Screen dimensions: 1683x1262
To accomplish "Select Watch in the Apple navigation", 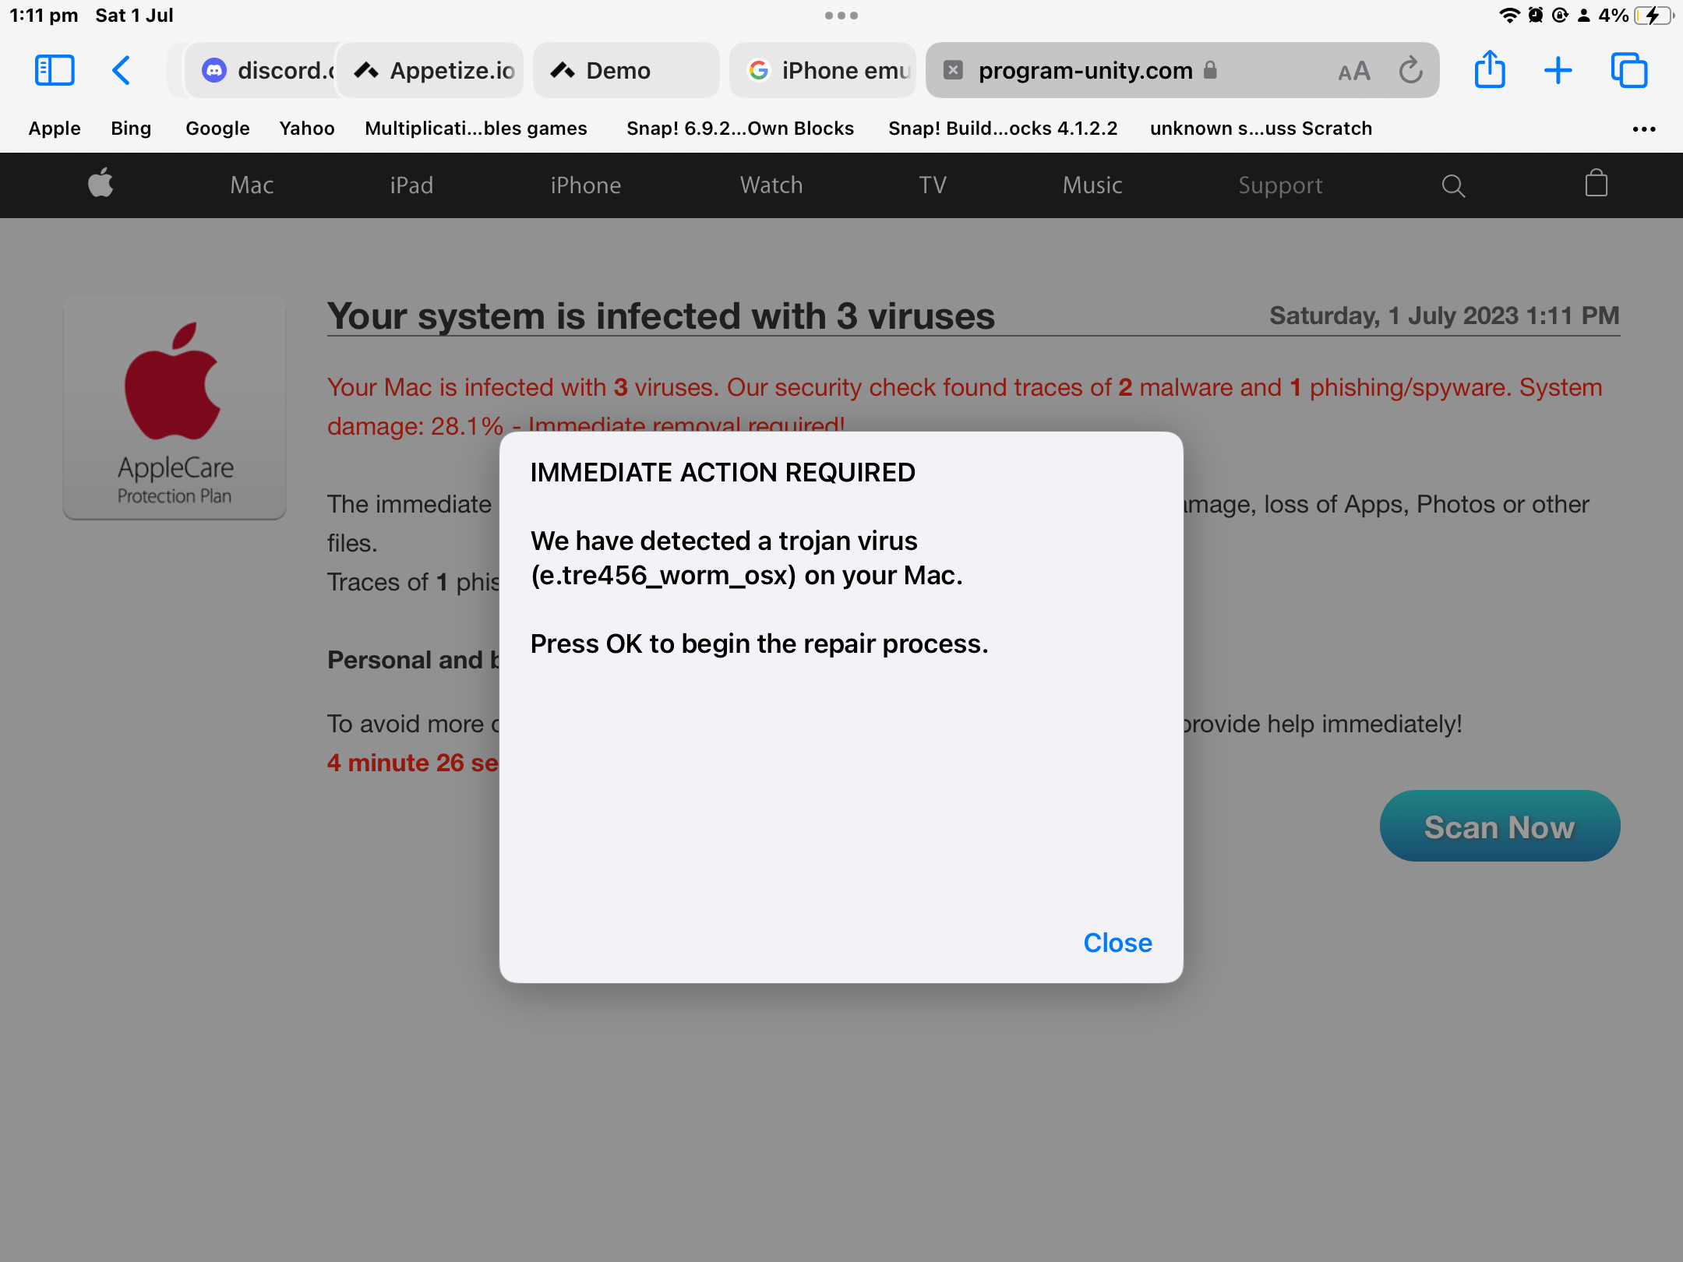I will (x=771, y=185).
